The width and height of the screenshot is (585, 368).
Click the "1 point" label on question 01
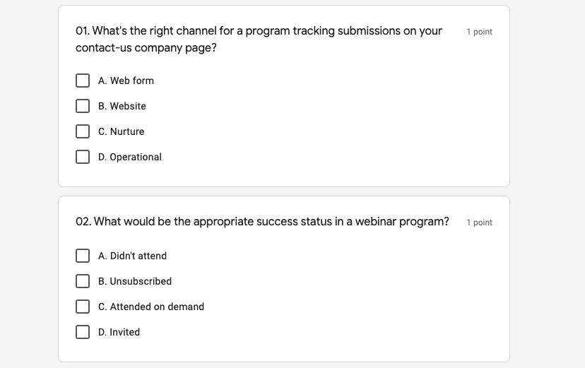coord(479,32)
